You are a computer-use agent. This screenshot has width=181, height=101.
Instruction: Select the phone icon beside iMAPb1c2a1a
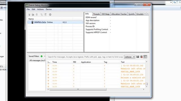click(32, 22)
